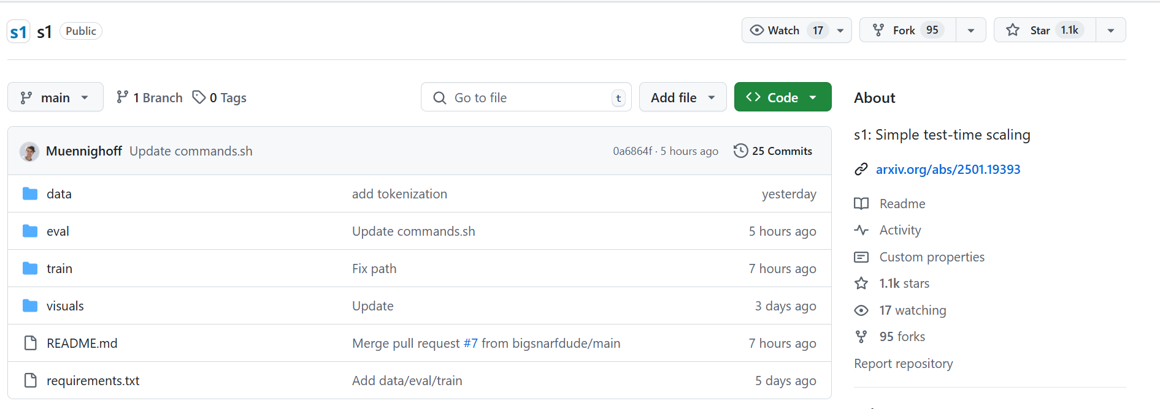This screenshot has height=409, width=1160.
Task: Open the arxiv.org/abs/2501.19393 link
Action: (x=948, y=170)
